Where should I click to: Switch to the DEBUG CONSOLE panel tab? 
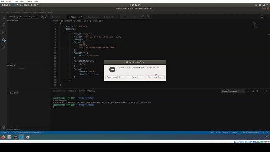click(x=59, y=91)
